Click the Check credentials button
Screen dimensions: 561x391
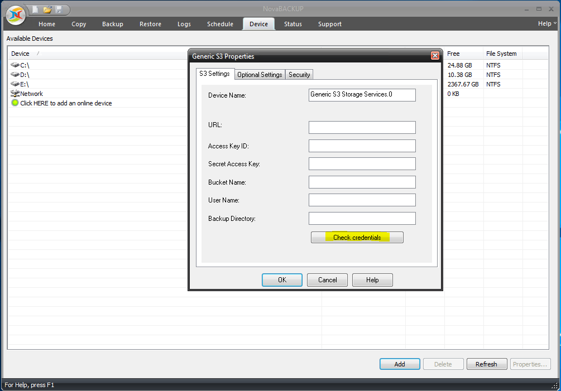tap(357, 237)
